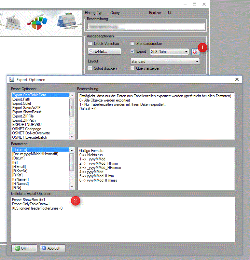Choose OSNET.Codepage from export options

tap(28, 129)
